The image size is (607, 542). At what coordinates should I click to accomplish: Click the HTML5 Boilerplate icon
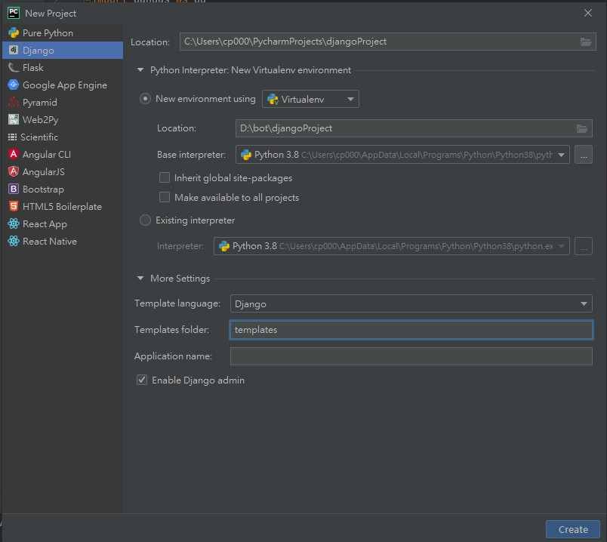(14, 206)
